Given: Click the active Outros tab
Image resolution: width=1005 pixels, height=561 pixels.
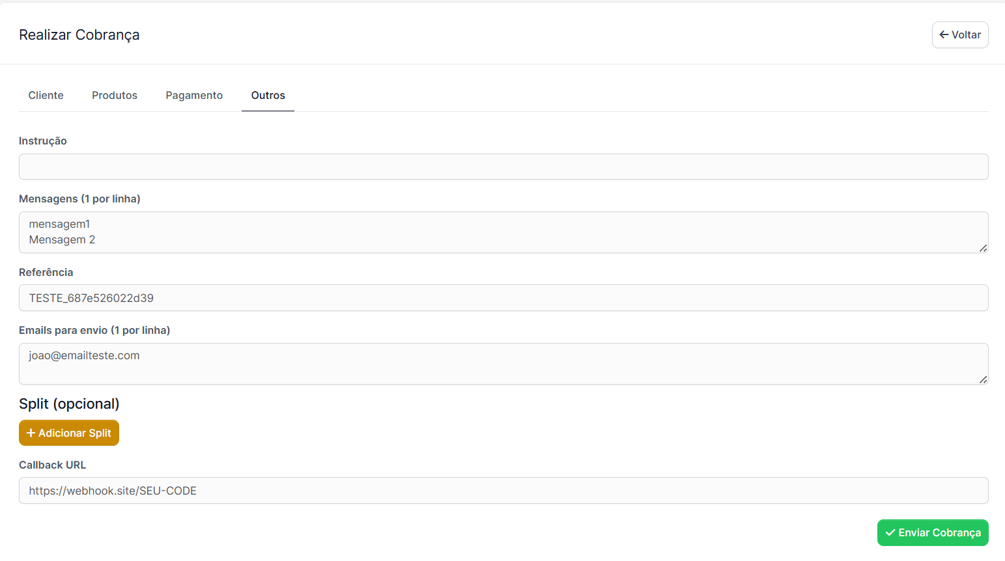Looking at the screenshot, I should click(x=268, y=95).
